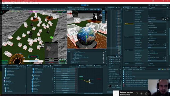Switch to the Lighting tab
Viewport: 170px width, 96px height.
click(x=152, y=7)
